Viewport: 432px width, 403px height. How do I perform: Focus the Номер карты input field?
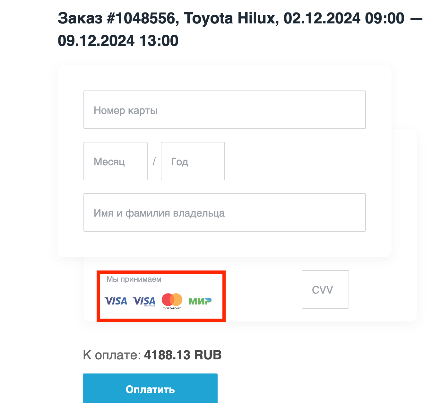pos(224,110)
